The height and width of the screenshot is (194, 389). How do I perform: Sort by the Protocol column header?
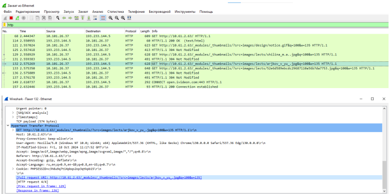pos(132,31)
